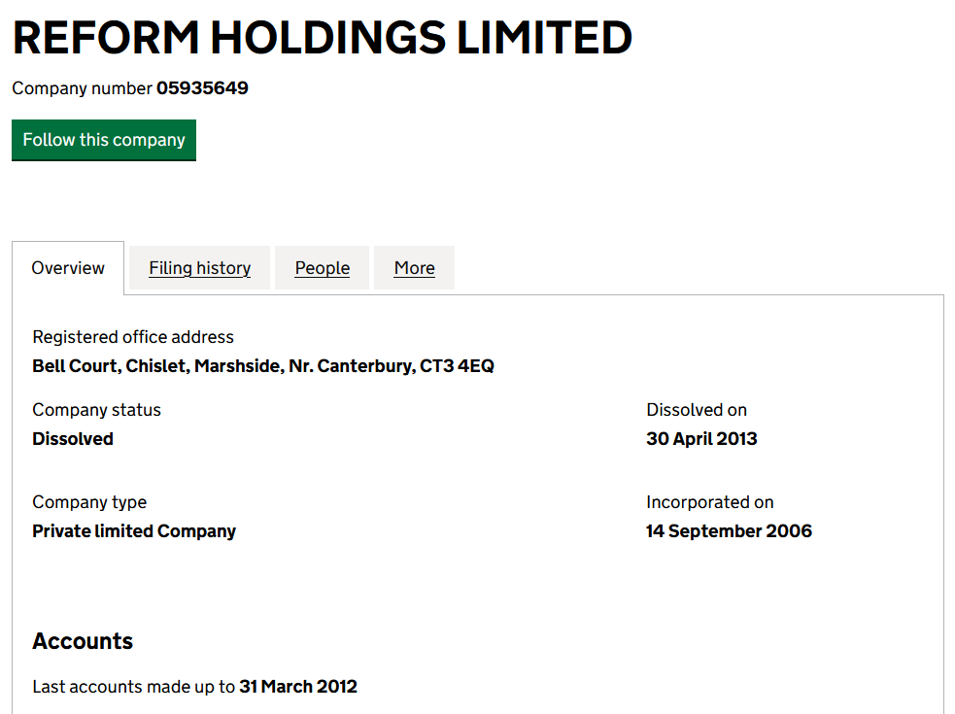Click the Incorporated on label
The height and width of the screenshot is (714, 955).
tap(709, 502)
